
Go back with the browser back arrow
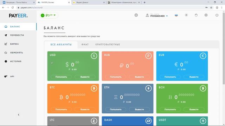point(3,8)
